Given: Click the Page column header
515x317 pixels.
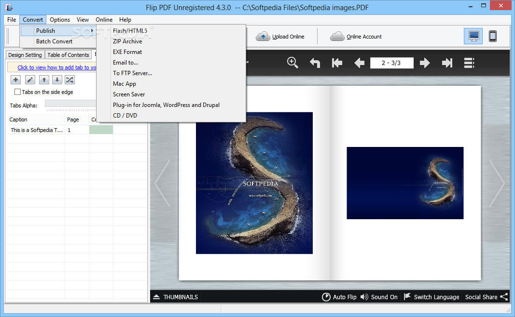Looking at the screenshot, I should click(x=77, y=119).
